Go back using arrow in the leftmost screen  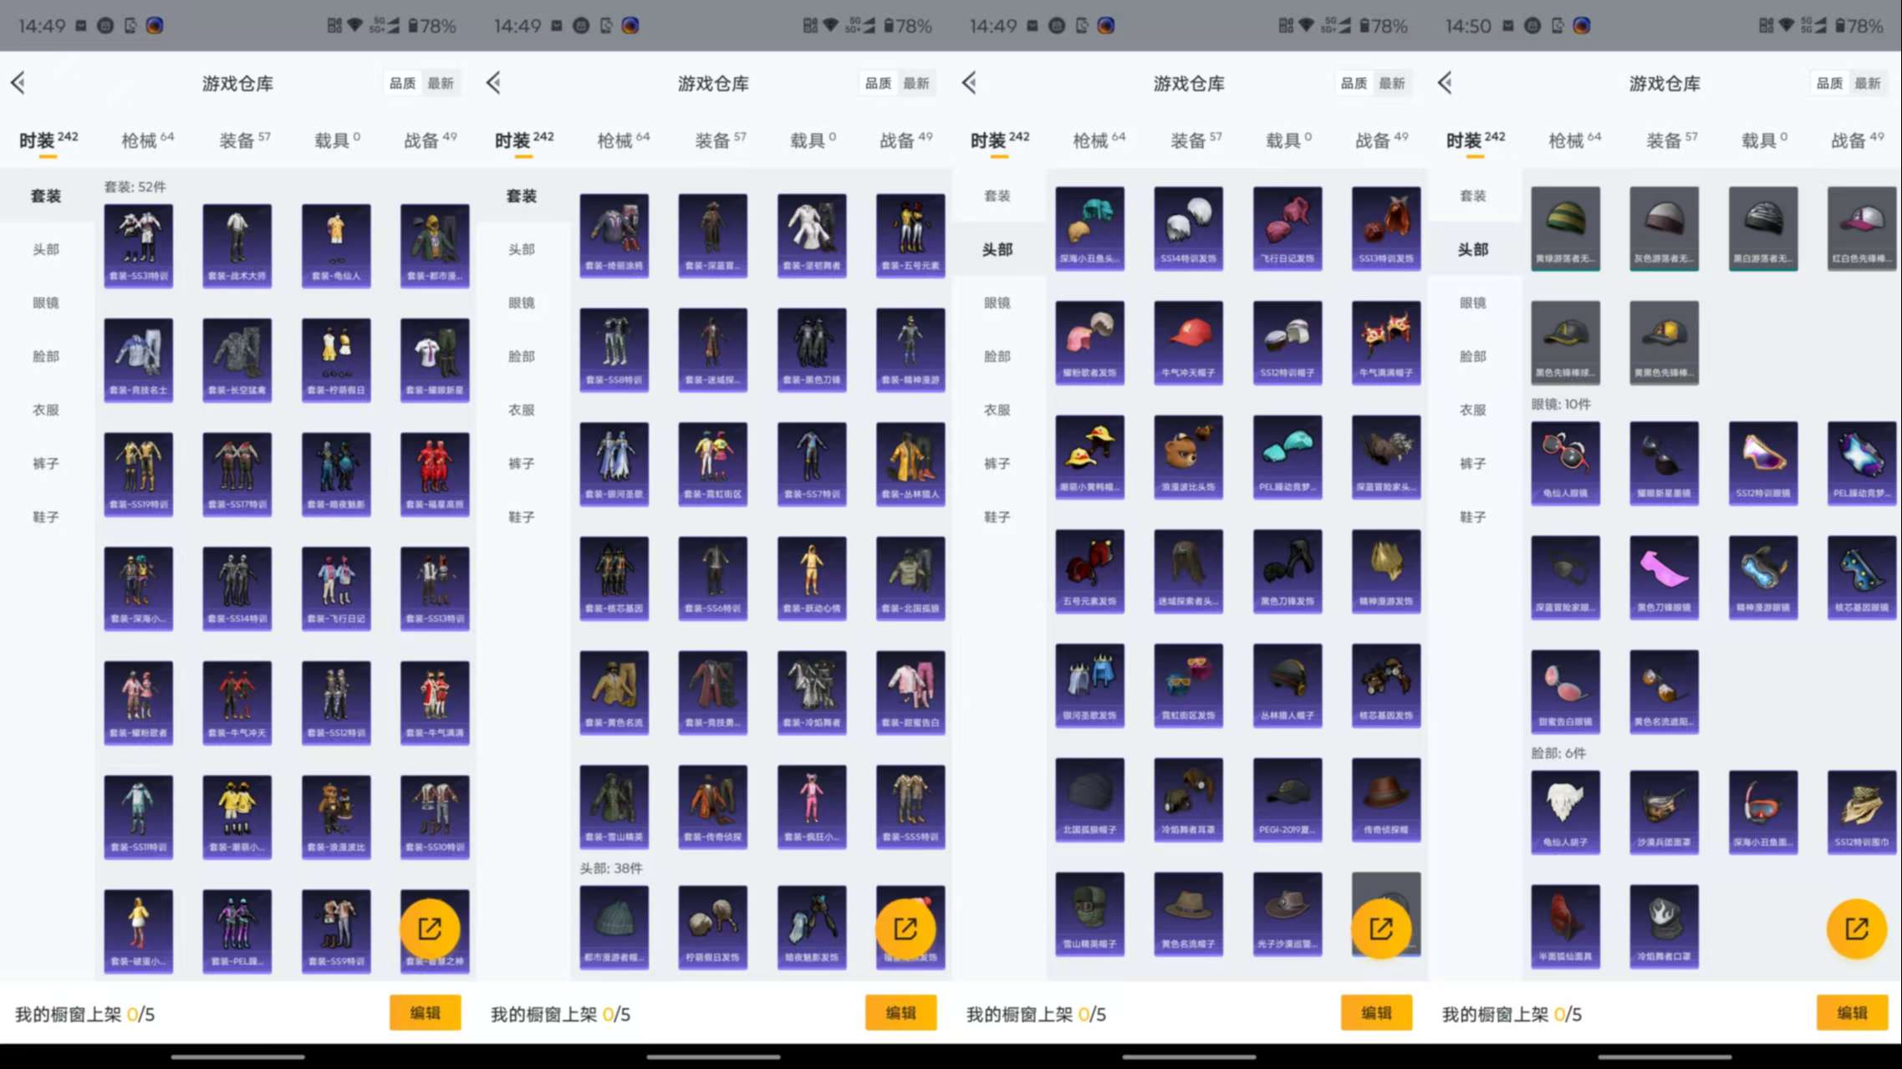click(18, 83)
